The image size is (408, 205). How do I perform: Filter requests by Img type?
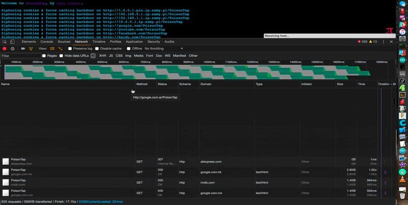pyautogui.click(x=128, y=56)
